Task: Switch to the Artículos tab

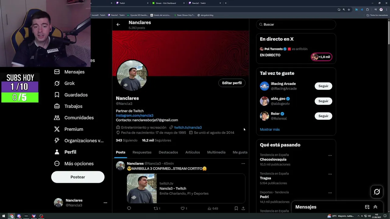Action: [193, 152]
